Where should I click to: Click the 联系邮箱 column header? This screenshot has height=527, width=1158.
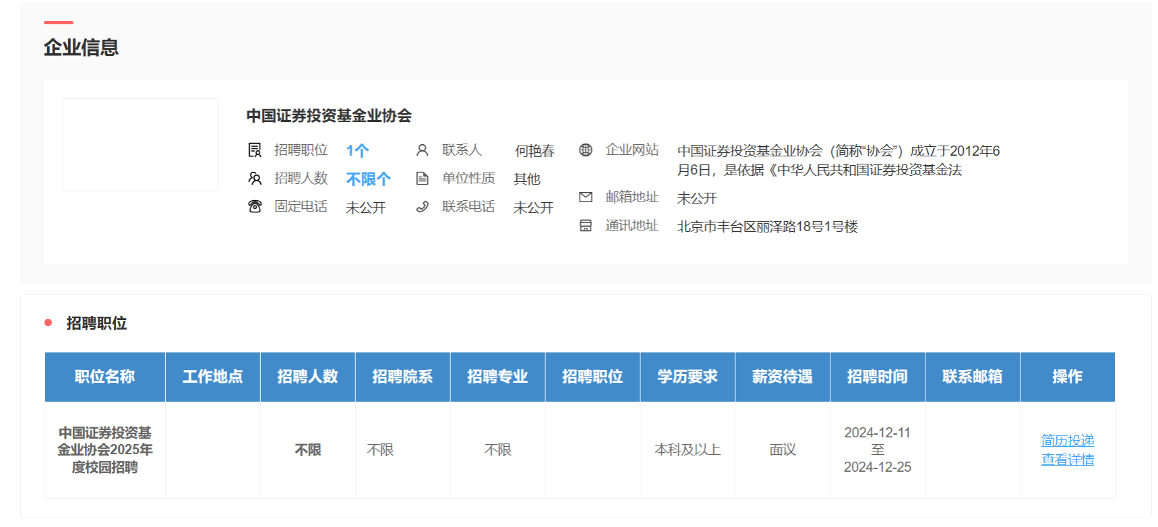(973, 377)
